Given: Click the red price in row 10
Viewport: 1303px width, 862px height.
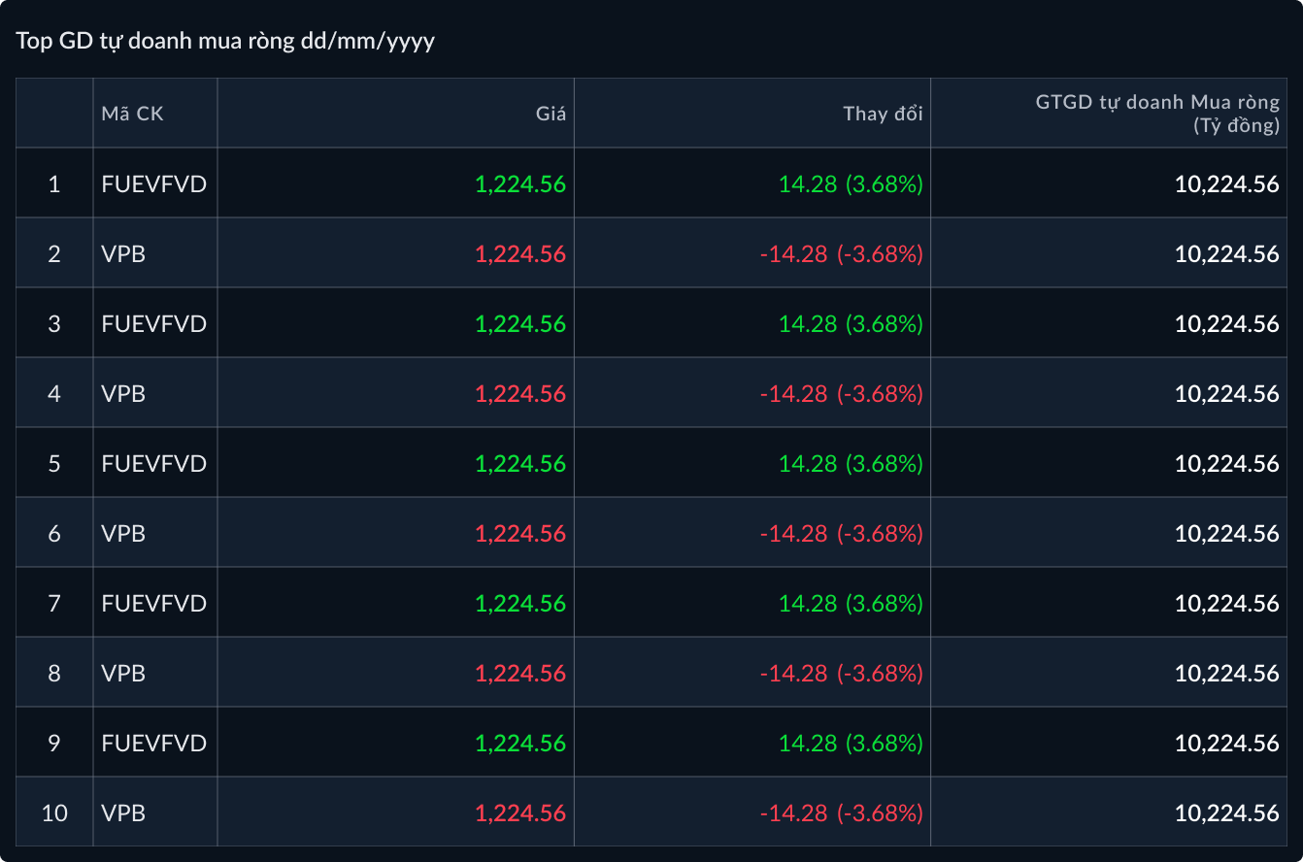Looking at the screenshot, I should [x=519, y=812].
